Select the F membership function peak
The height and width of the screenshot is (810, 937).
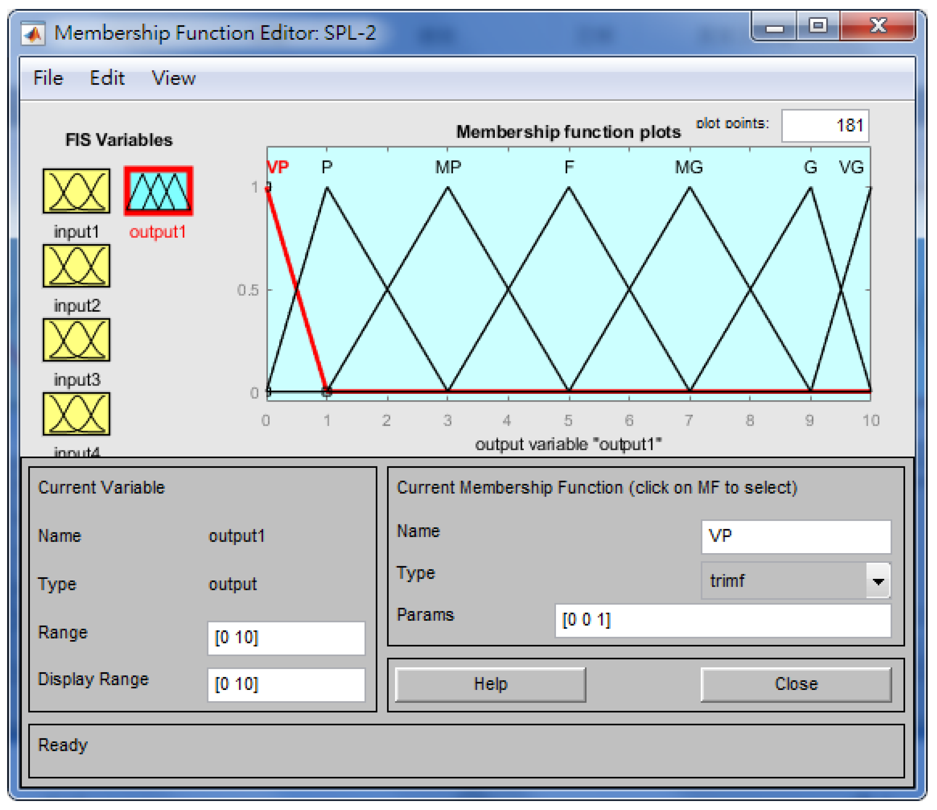[569, 188]
